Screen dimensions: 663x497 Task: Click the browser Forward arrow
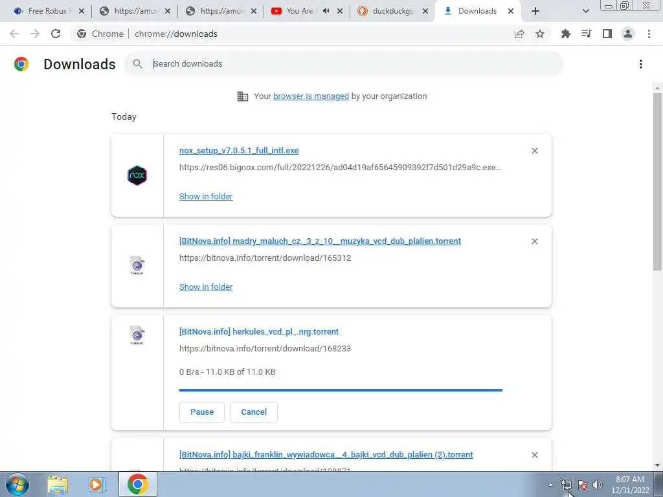[35, 34]
